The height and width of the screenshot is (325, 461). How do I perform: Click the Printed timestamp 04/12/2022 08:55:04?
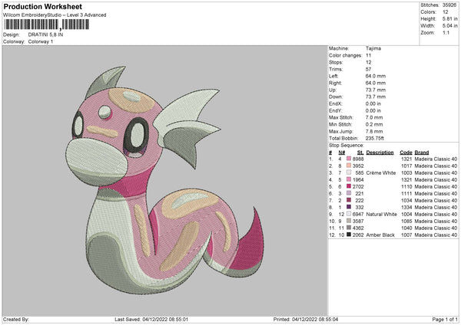tap(316, 319)
